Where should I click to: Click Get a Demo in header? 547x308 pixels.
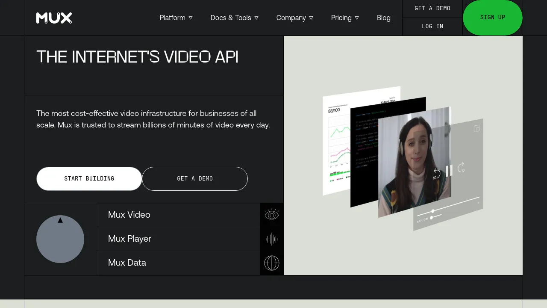(x=432, y=9)
